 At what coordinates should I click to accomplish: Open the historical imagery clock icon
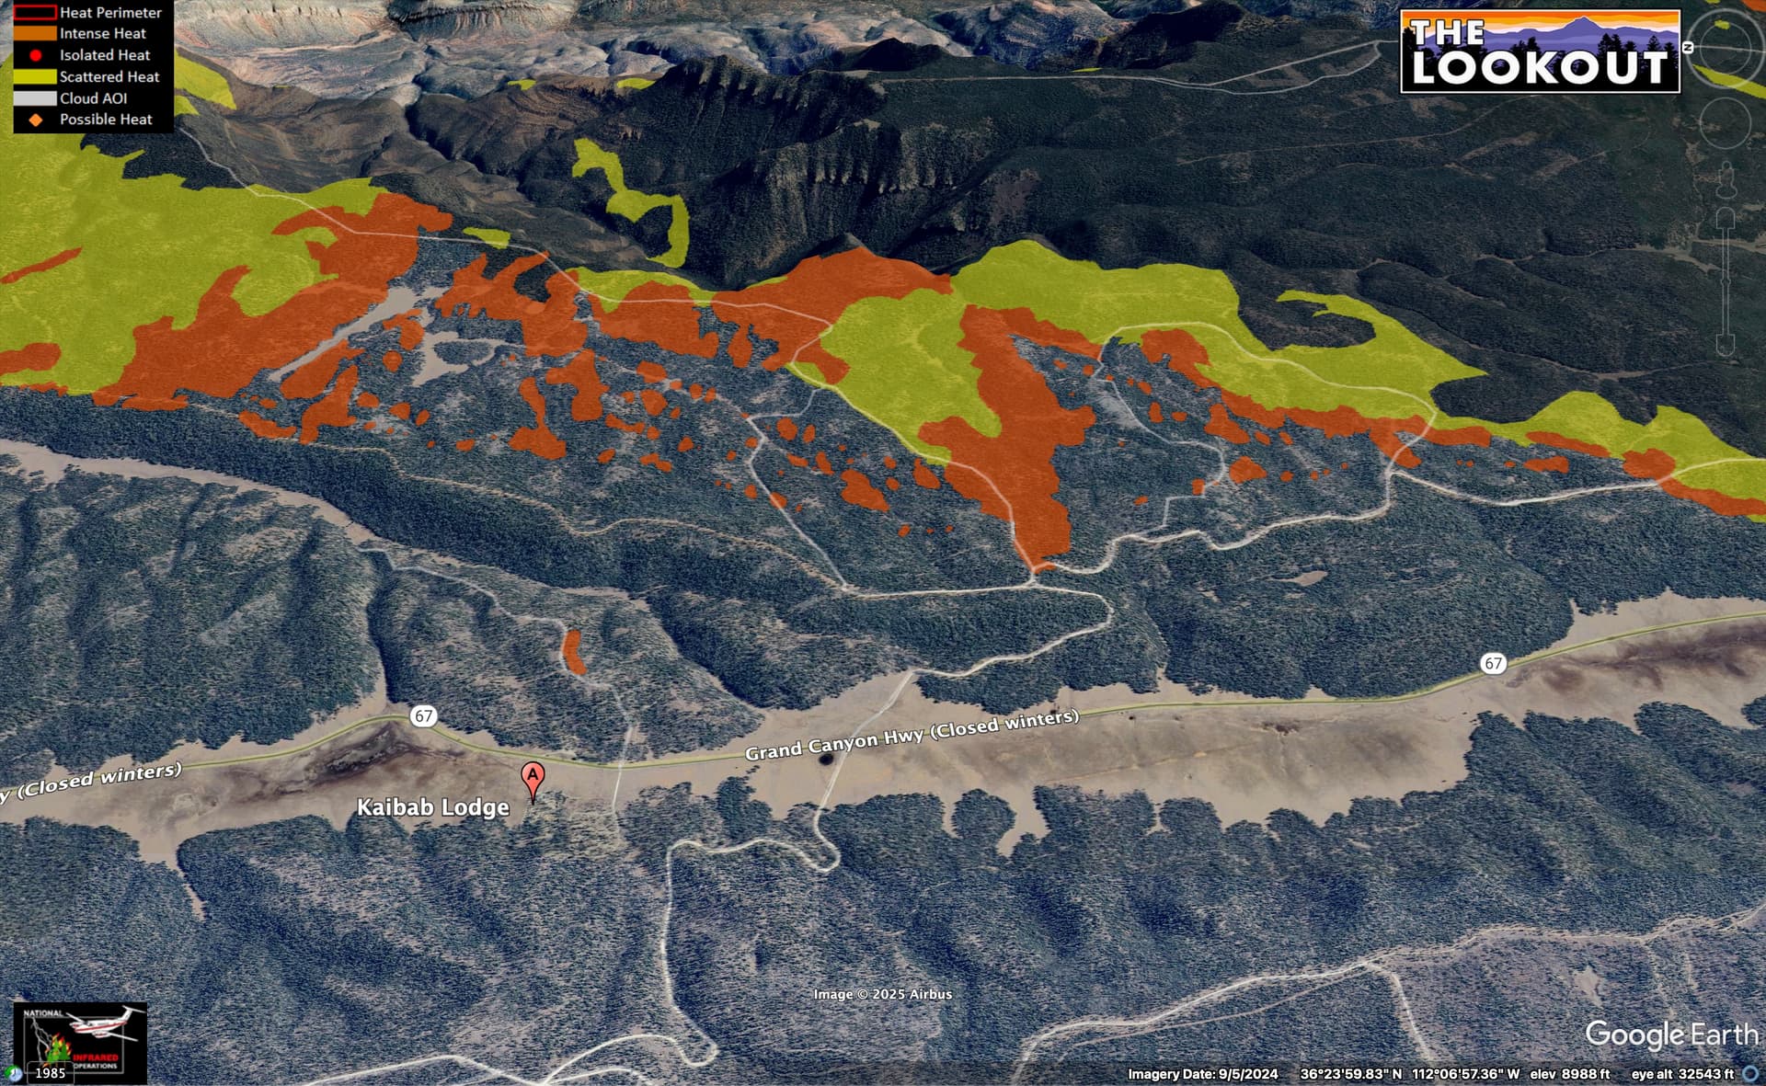[13, 1072]
